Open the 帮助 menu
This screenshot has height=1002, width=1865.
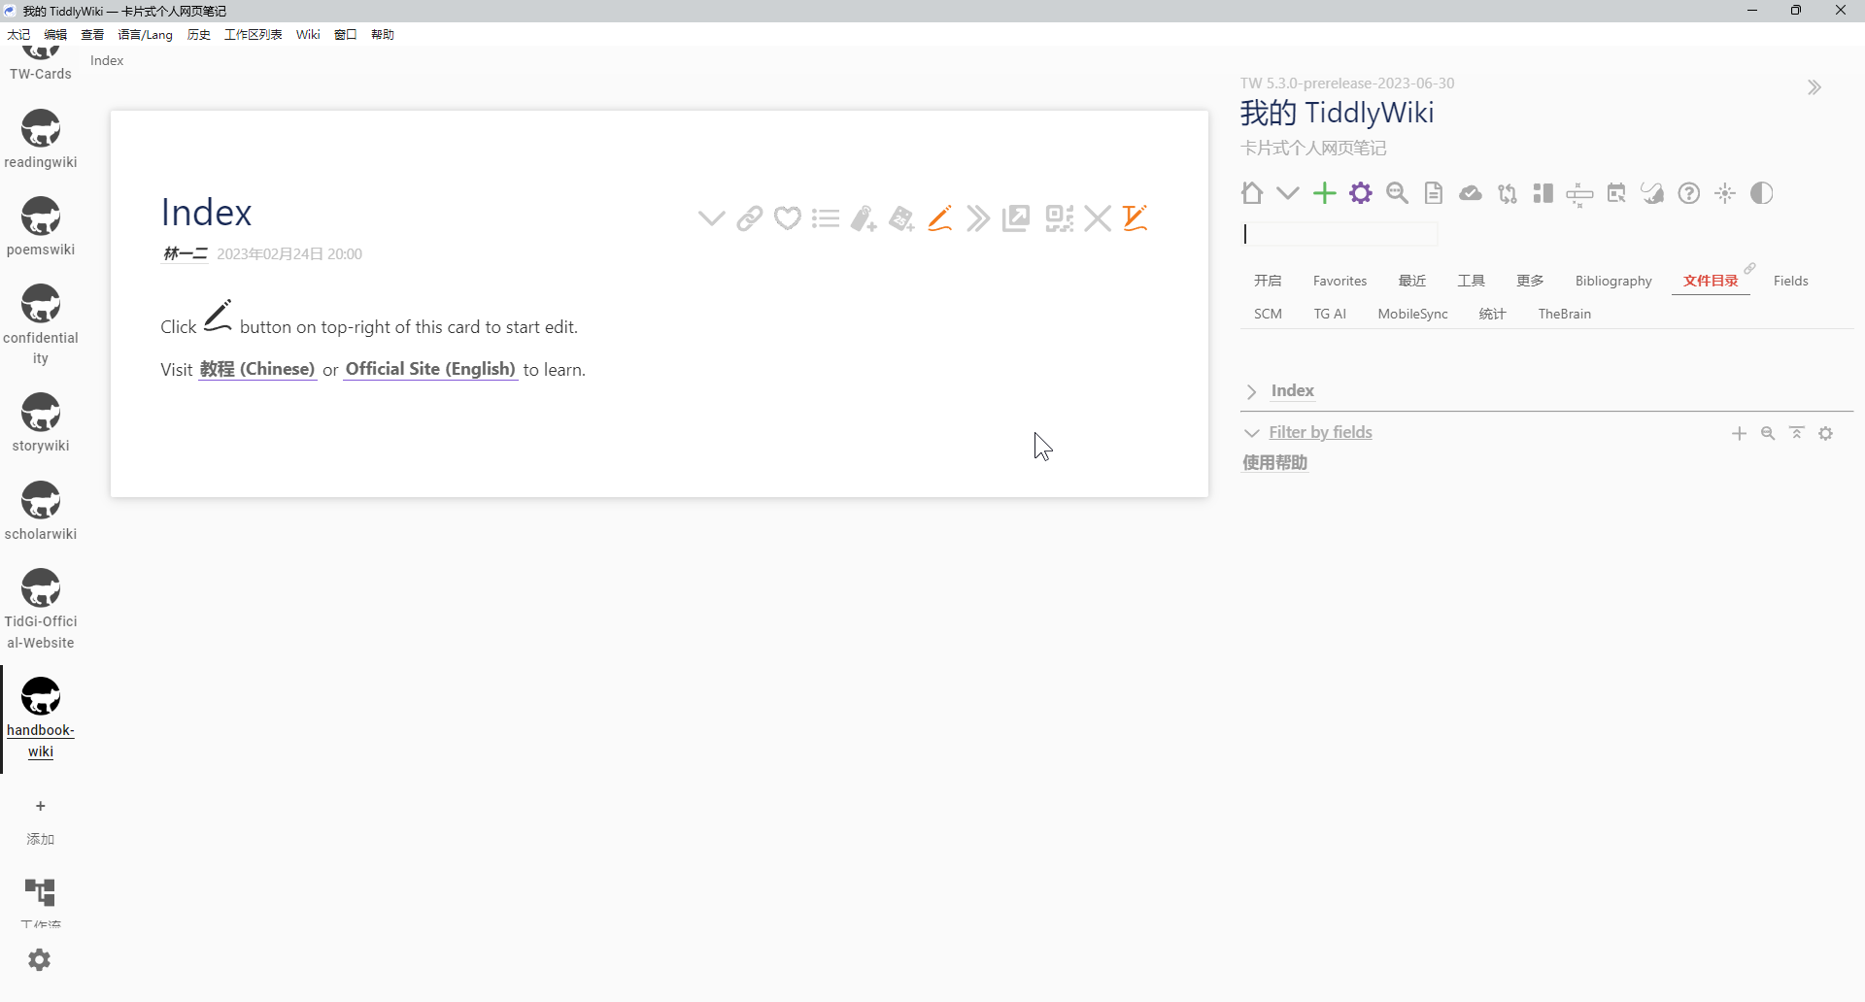click(383, 34)
